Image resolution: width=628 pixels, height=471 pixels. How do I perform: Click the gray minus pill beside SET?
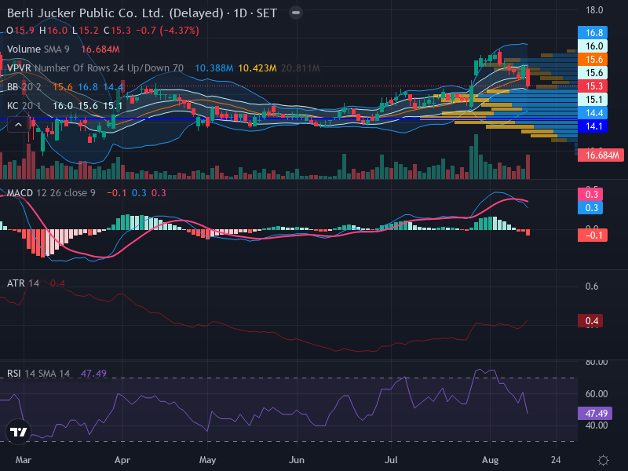pyautogui.click(x=296, y=13)
